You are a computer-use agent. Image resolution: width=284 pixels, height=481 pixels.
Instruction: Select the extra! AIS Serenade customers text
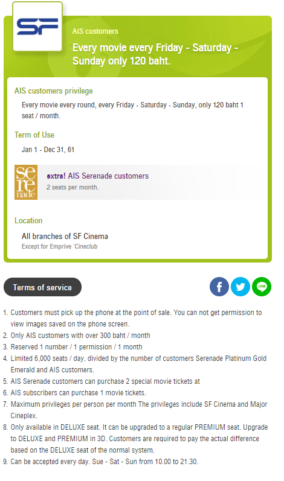point(98,176)
